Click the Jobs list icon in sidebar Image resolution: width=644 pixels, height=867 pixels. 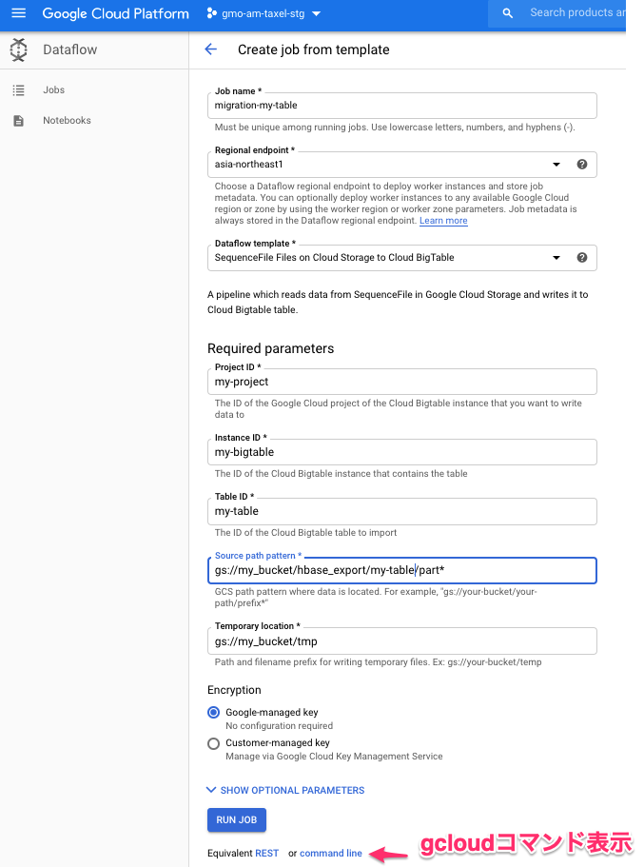[x=19, y=90]
